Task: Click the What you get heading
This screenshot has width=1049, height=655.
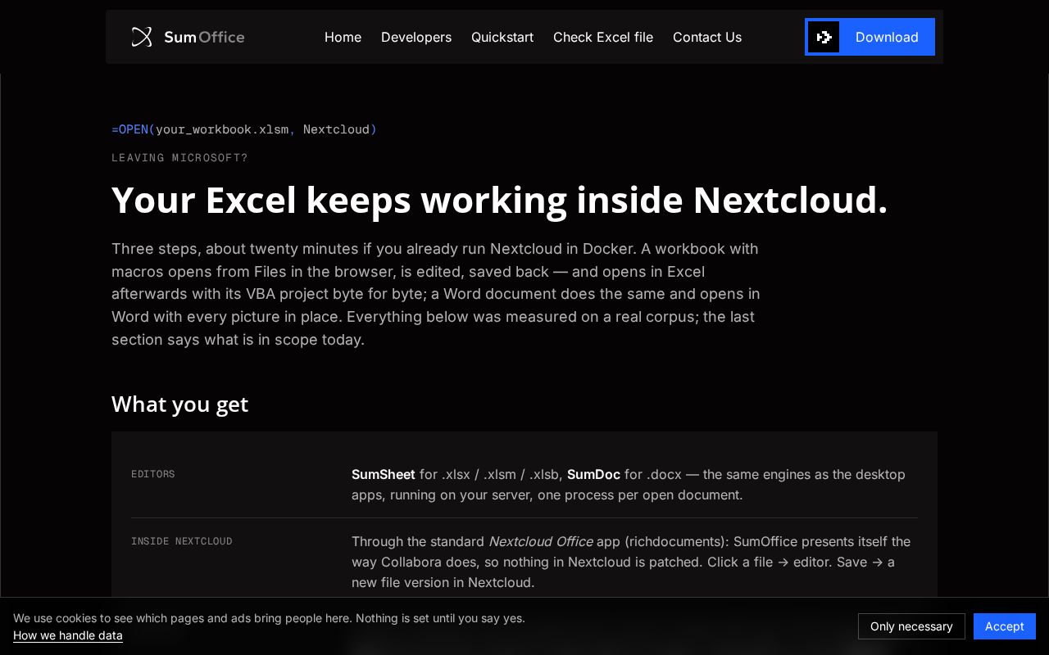Action: tap(179, 404)
